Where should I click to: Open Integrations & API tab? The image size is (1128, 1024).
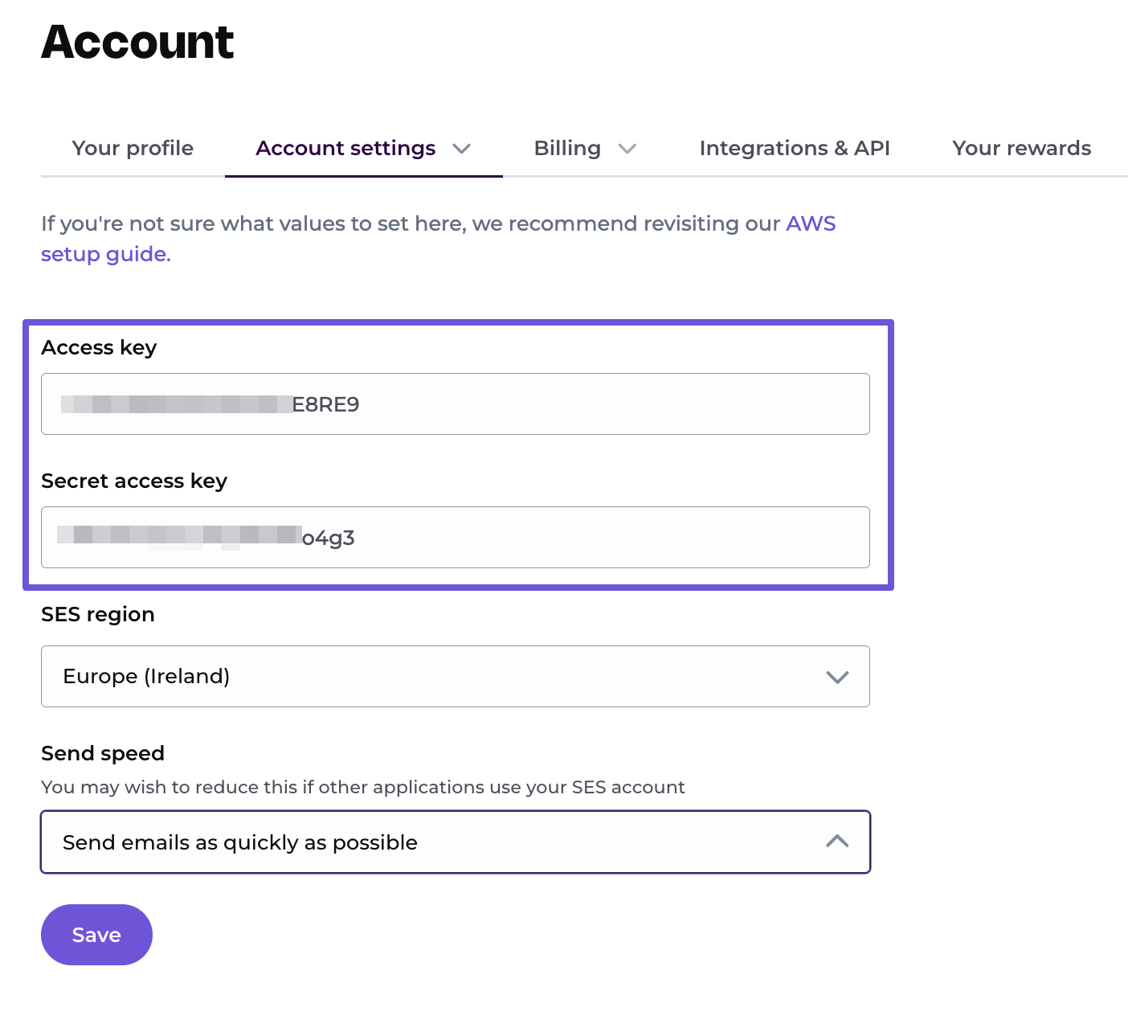pos(795,149)
